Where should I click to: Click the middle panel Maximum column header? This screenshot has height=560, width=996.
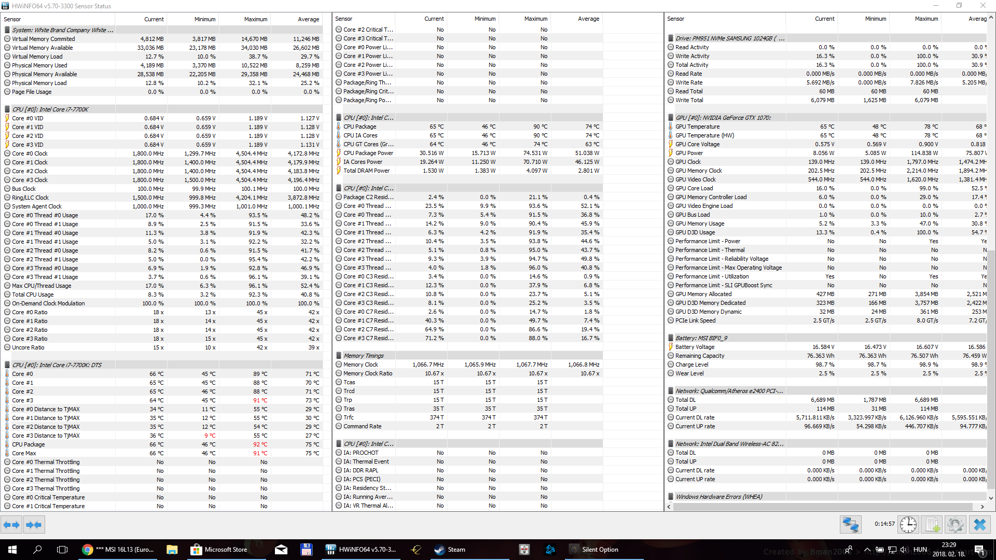pos(525,19)
